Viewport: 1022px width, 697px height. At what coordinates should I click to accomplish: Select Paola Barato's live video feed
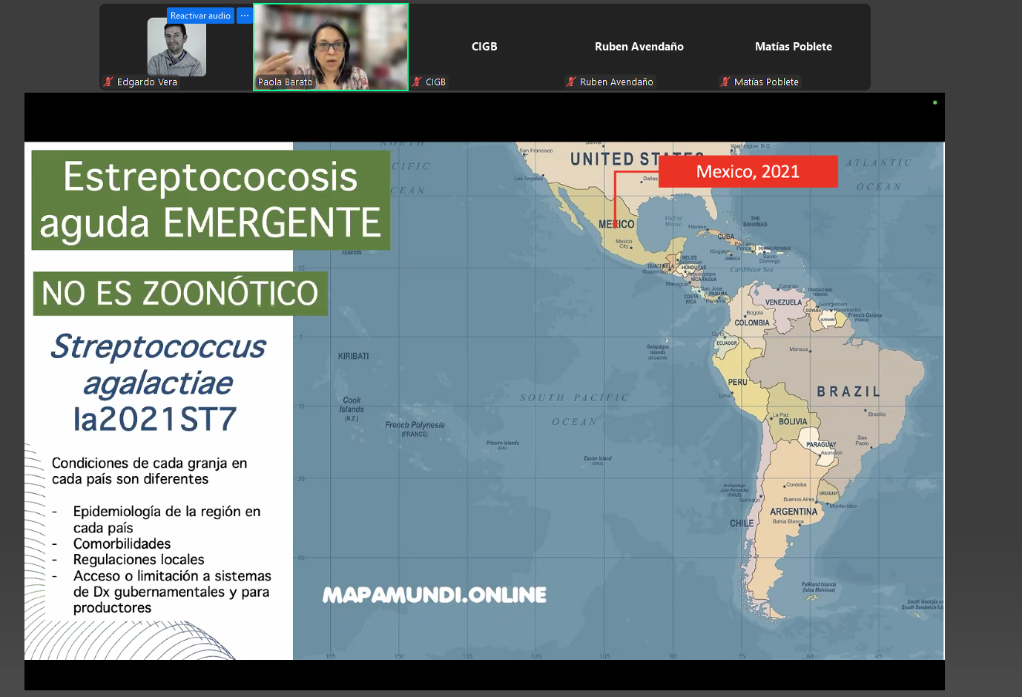331,47
